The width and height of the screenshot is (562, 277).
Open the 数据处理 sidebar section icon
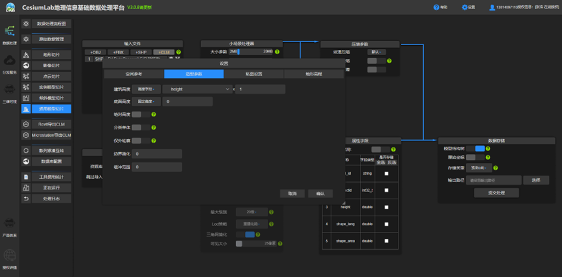(x=10, y=31)
